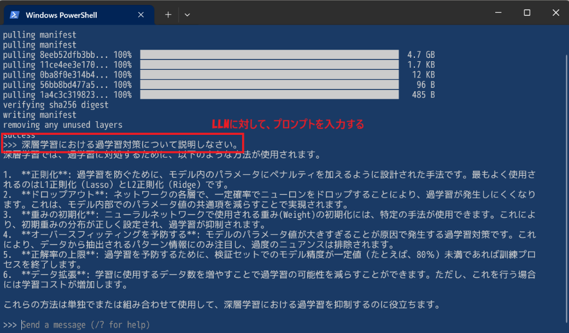Click the 'verifying sha256 digest' line
The image size is (569, 333).
(56, 105)
